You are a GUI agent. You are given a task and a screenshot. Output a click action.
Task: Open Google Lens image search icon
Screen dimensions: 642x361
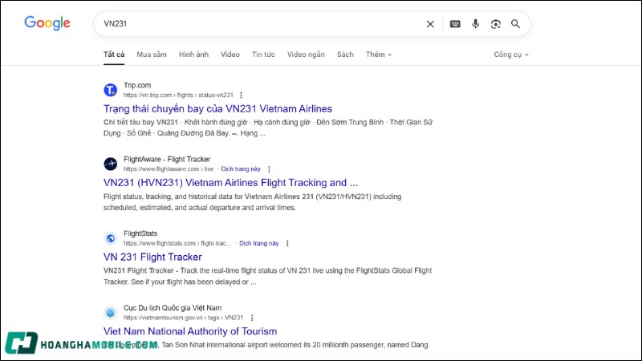click(496, 24)
